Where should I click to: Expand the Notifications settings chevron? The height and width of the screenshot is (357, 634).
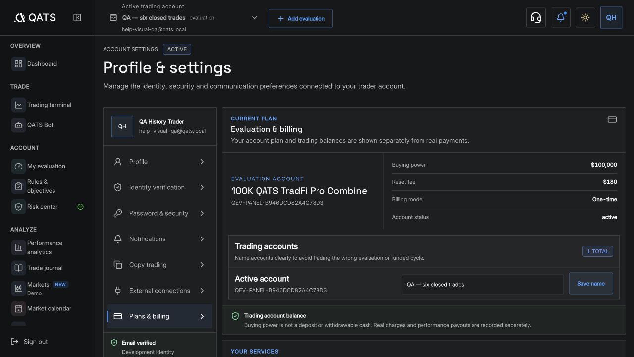click(202, 239)
